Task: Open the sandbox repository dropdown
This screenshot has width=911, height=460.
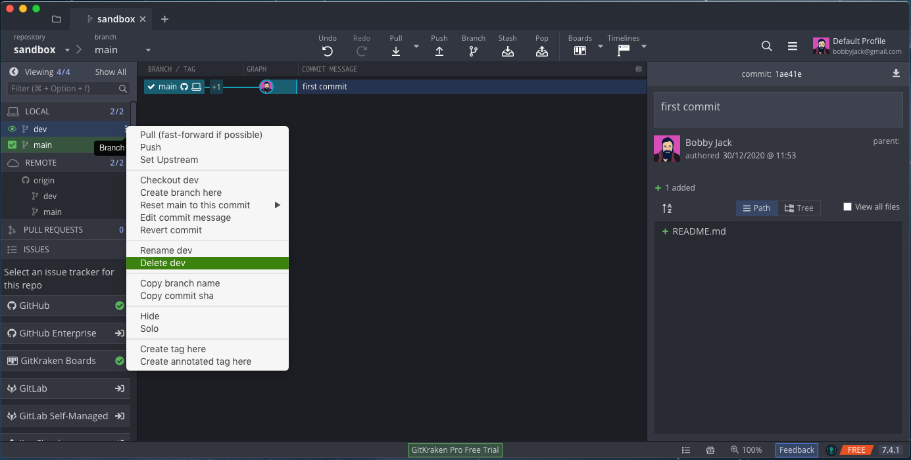Action: (68, 49)
